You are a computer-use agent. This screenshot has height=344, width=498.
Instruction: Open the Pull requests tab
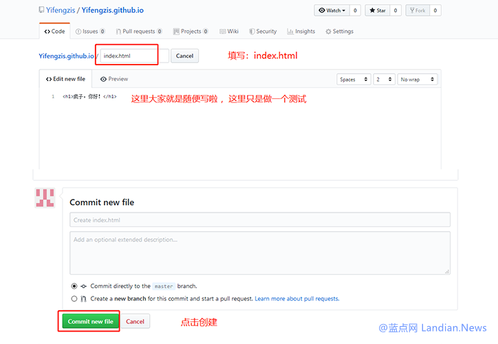(x=139, y=31)
